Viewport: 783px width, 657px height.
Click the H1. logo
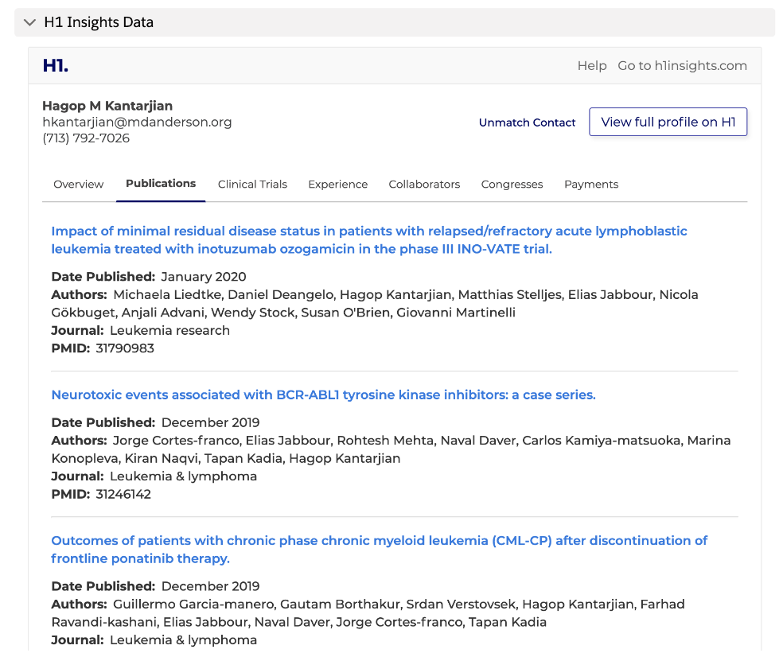[x=56, y=65]
